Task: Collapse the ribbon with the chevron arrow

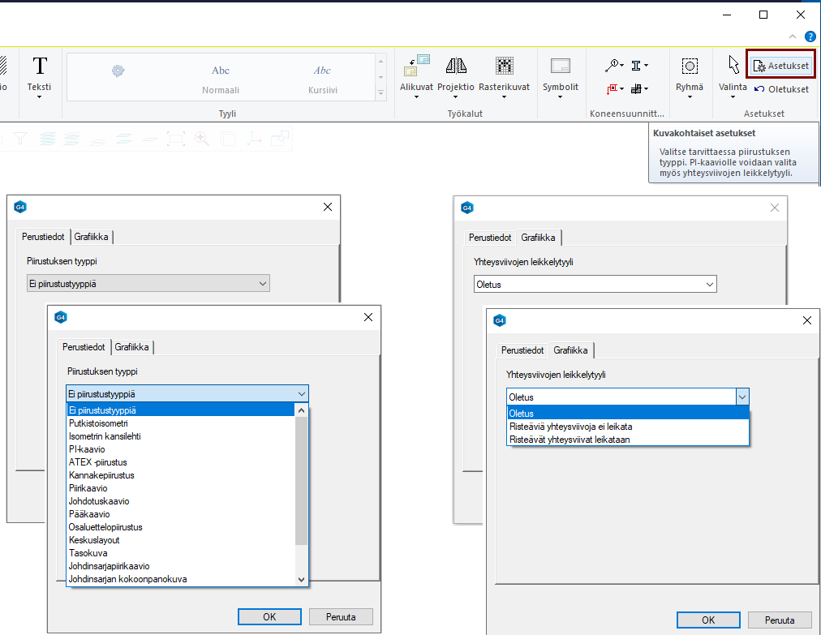Action: pyautogui.click(x=793, y=36)
